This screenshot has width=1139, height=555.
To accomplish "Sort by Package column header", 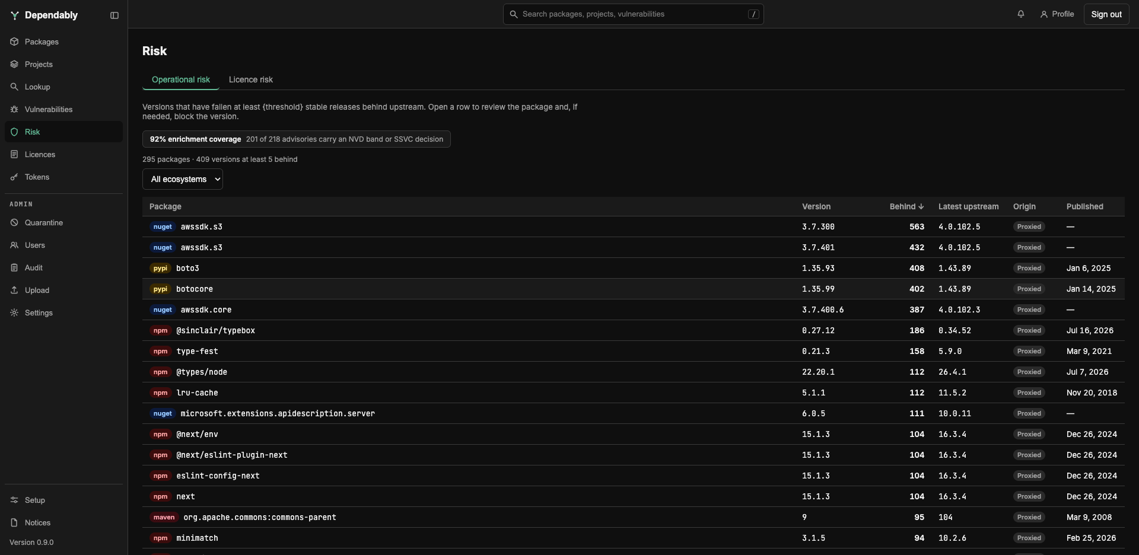I will tap(166, 206).
